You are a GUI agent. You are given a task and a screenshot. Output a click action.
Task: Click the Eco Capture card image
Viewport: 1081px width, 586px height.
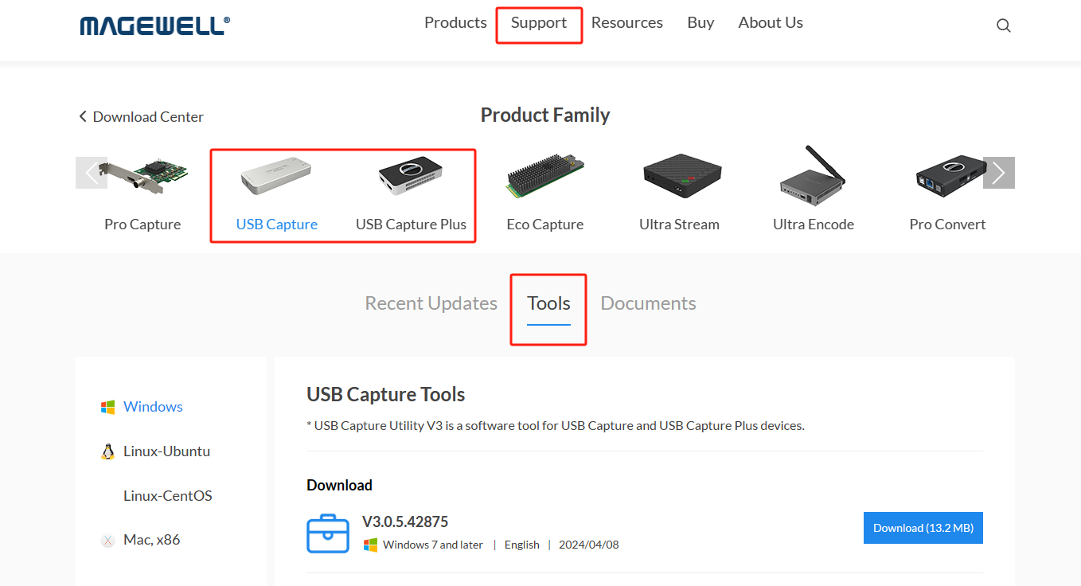point(545,178)
